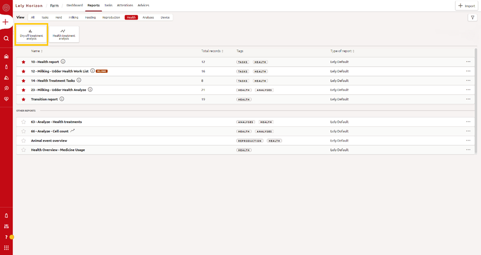Open the barn herd icon in the sidebar

click(6, 56)
